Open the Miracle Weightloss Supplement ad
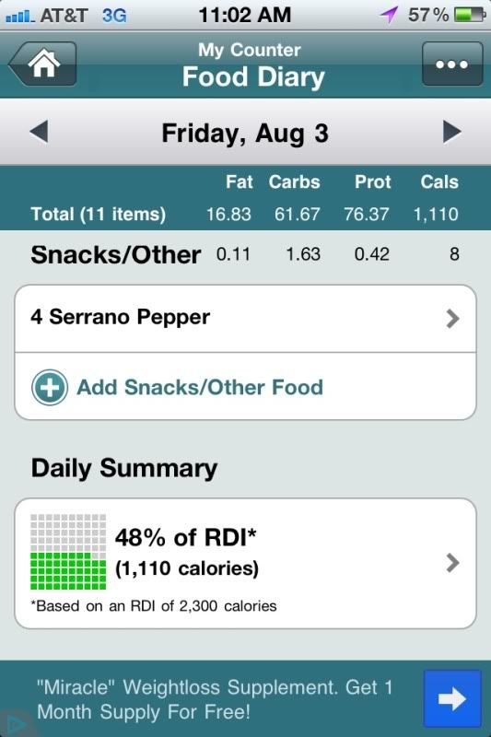The width and height of the screenshot is (491, 737). point(215,699)
